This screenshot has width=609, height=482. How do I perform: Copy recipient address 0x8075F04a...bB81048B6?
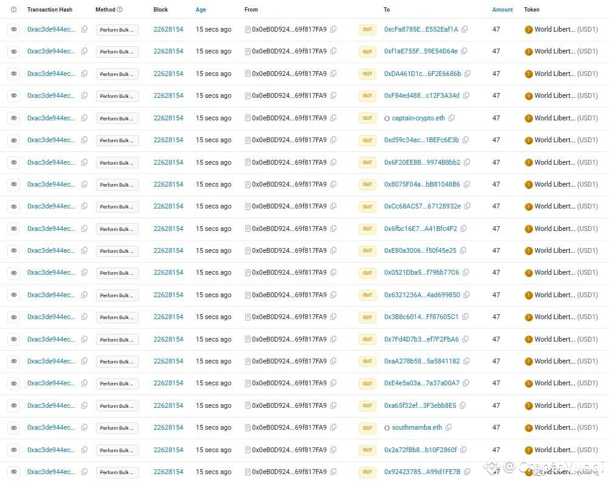pyautogui.click(x=467, y=184)
